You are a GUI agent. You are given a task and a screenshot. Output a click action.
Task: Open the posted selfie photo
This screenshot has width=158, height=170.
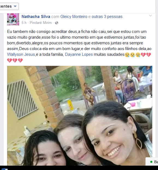pos(80,116)
